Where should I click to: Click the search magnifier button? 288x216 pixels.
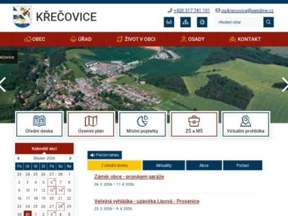pyautogui.click(x=268, y=22)
